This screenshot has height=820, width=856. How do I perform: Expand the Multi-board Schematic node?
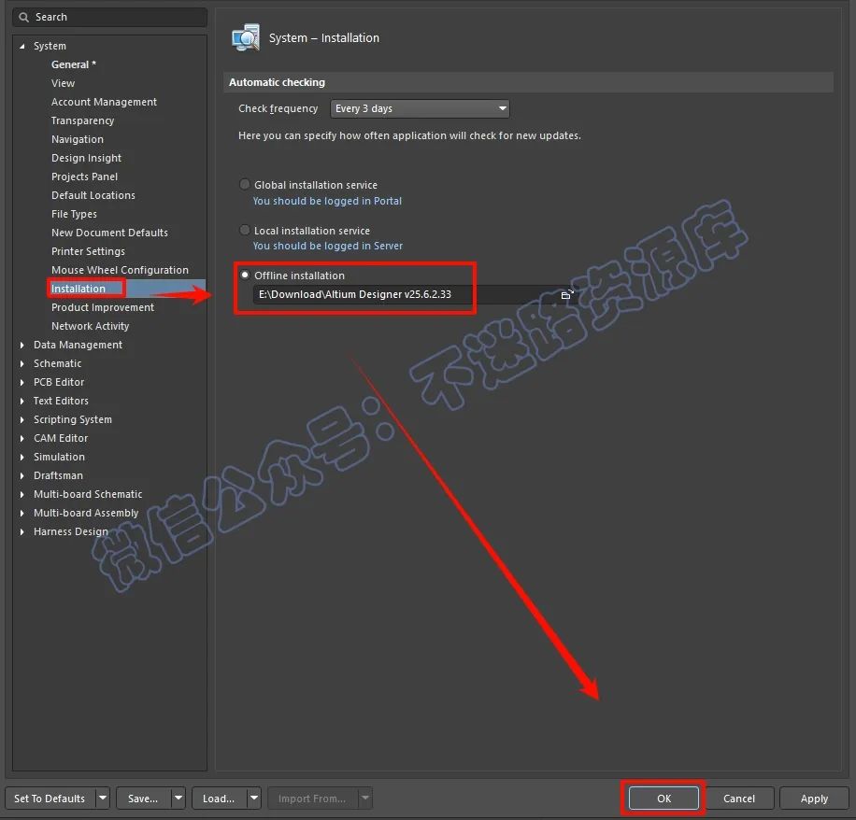click(x=21, y=494)
